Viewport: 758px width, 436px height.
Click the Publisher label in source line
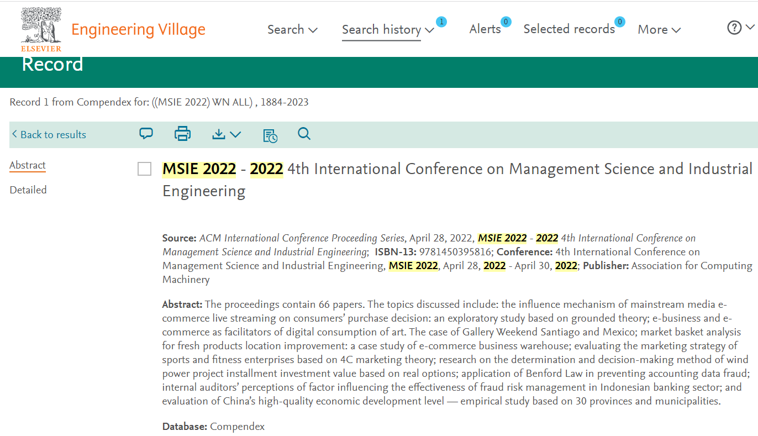[606, 266]
